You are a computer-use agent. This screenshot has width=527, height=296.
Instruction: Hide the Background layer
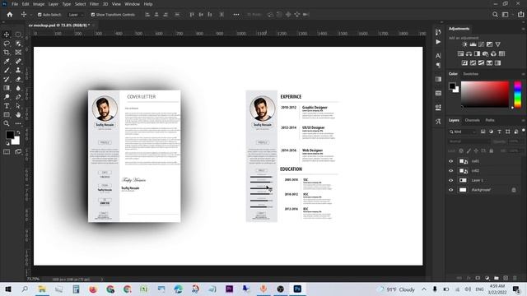click(450, 190)
